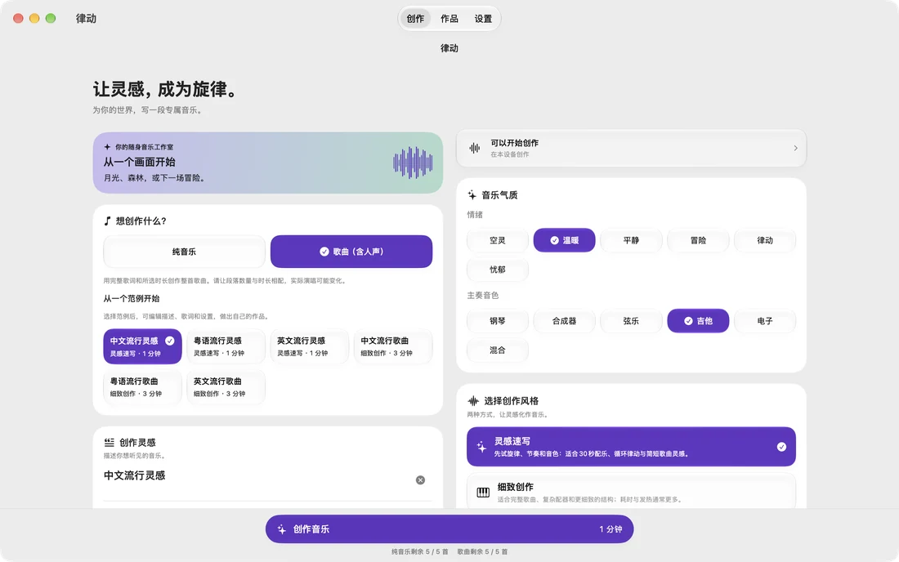Click the waveform graphic in the banner
The image size is (899, 562).
tap(413, 163)
